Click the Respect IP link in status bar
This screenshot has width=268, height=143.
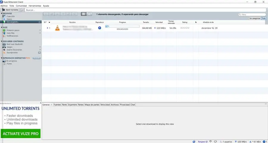pyautogui.click(x=203, y=142)
